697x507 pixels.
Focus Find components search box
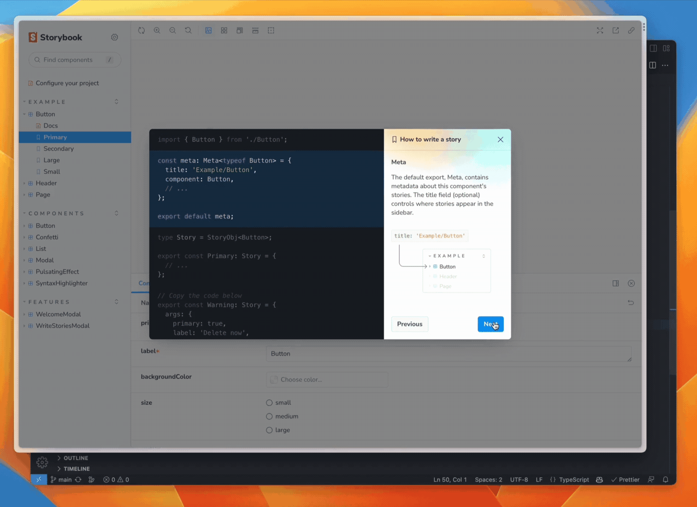[75, 60]
